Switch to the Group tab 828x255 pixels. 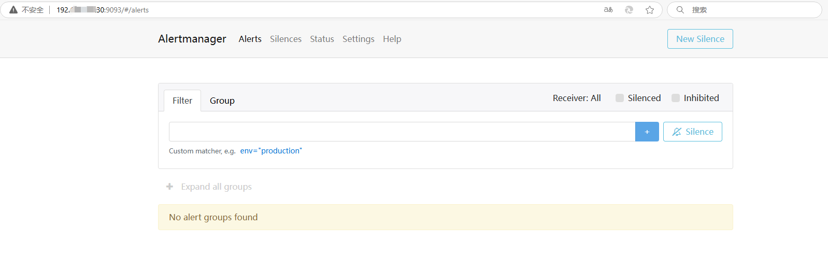pyautogui.click(x=222, y=101)
